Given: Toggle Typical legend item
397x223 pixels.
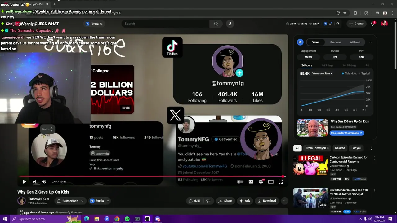Looking at the screenshot, I should point(364,73).
